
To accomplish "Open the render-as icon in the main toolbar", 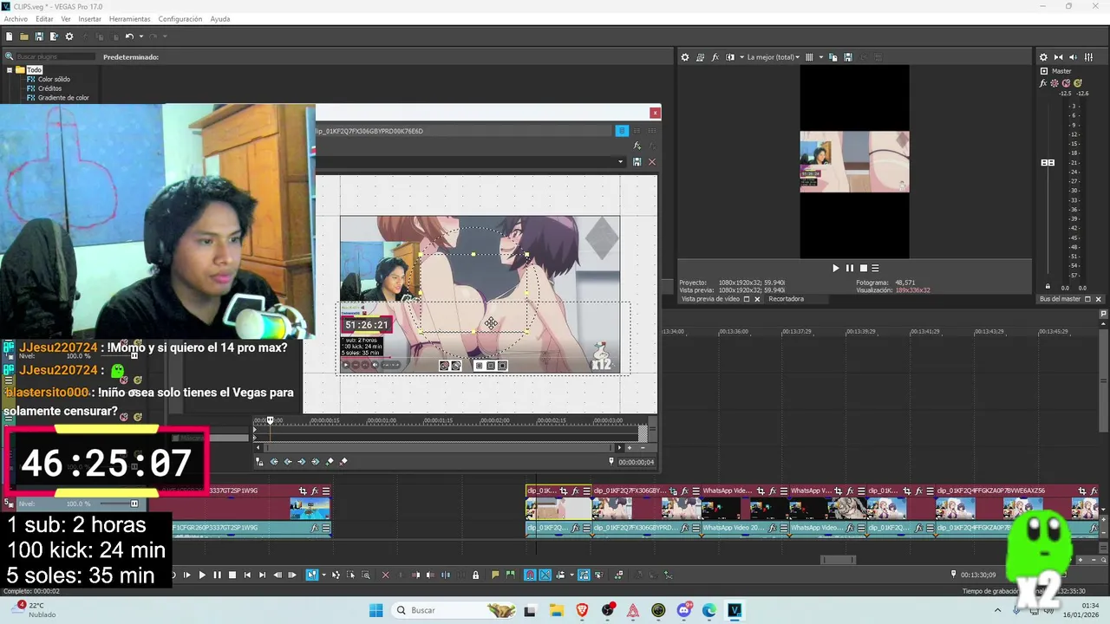I will (x=54, y=36).
